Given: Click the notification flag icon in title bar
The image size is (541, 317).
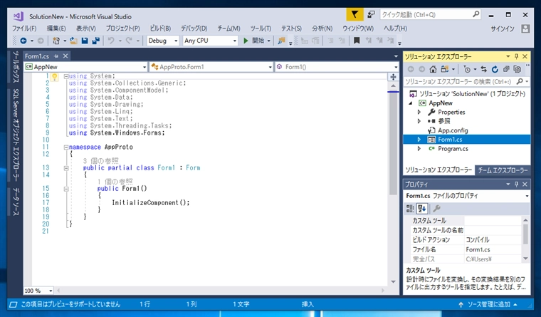Looking at the screenshot, I should pos(355,14).
